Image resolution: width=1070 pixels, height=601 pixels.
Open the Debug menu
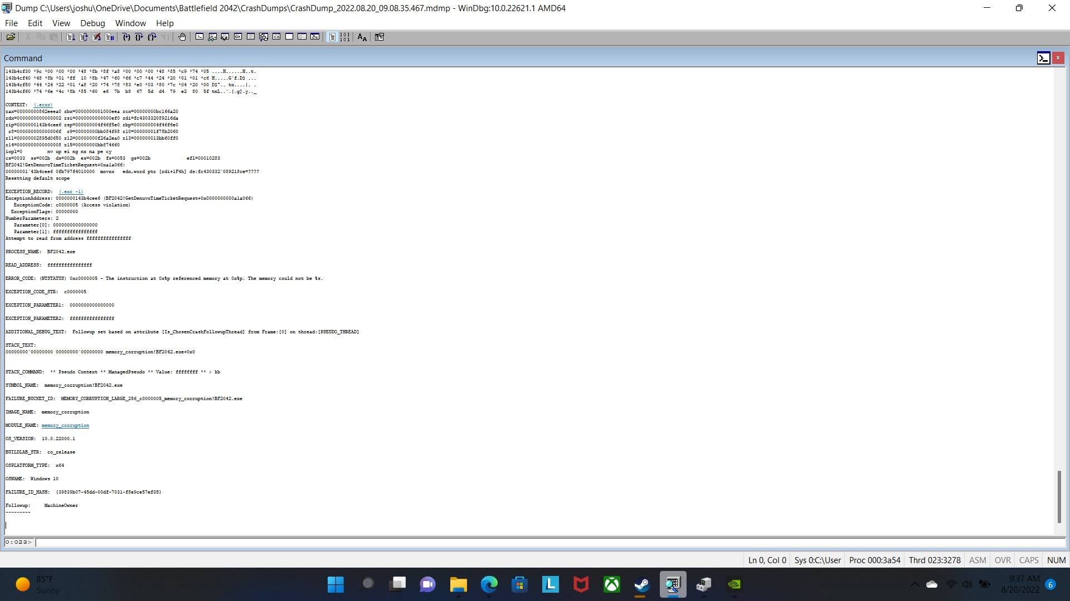[x=93, y=23]
